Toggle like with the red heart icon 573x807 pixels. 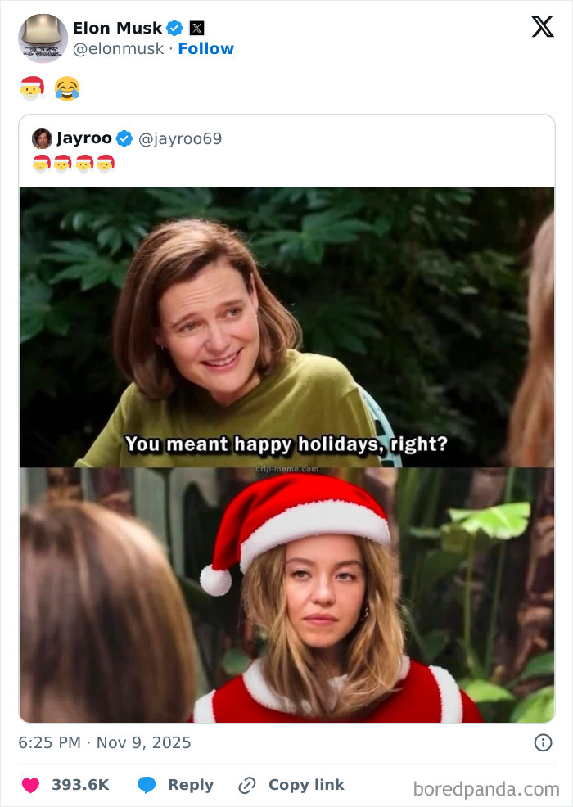(x=31, y=784)
